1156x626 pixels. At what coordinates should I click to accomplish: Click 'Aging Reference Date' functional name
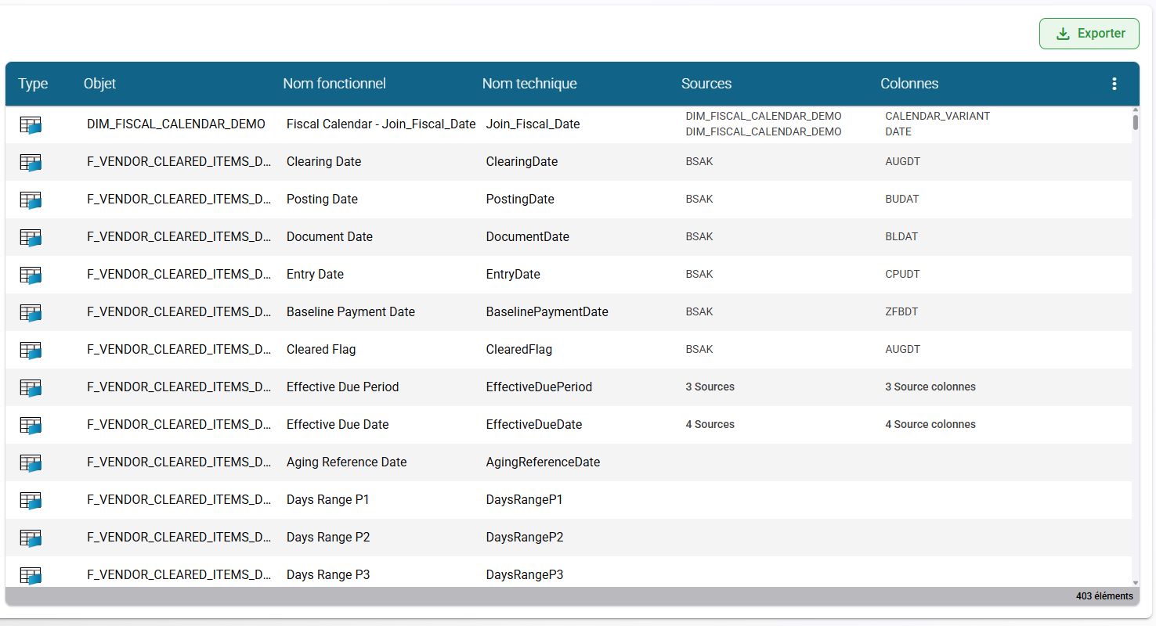pos(347,462)
